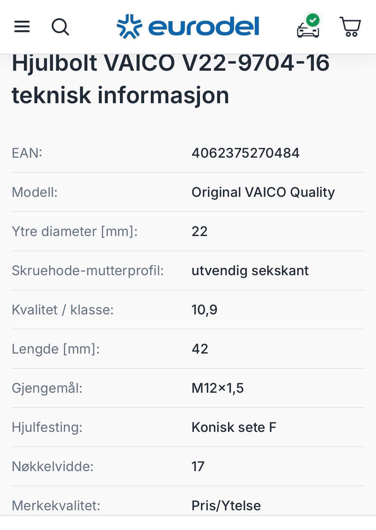Click the Gjengemål label
This screenshot has height=530, width=376.
(47, 388)
